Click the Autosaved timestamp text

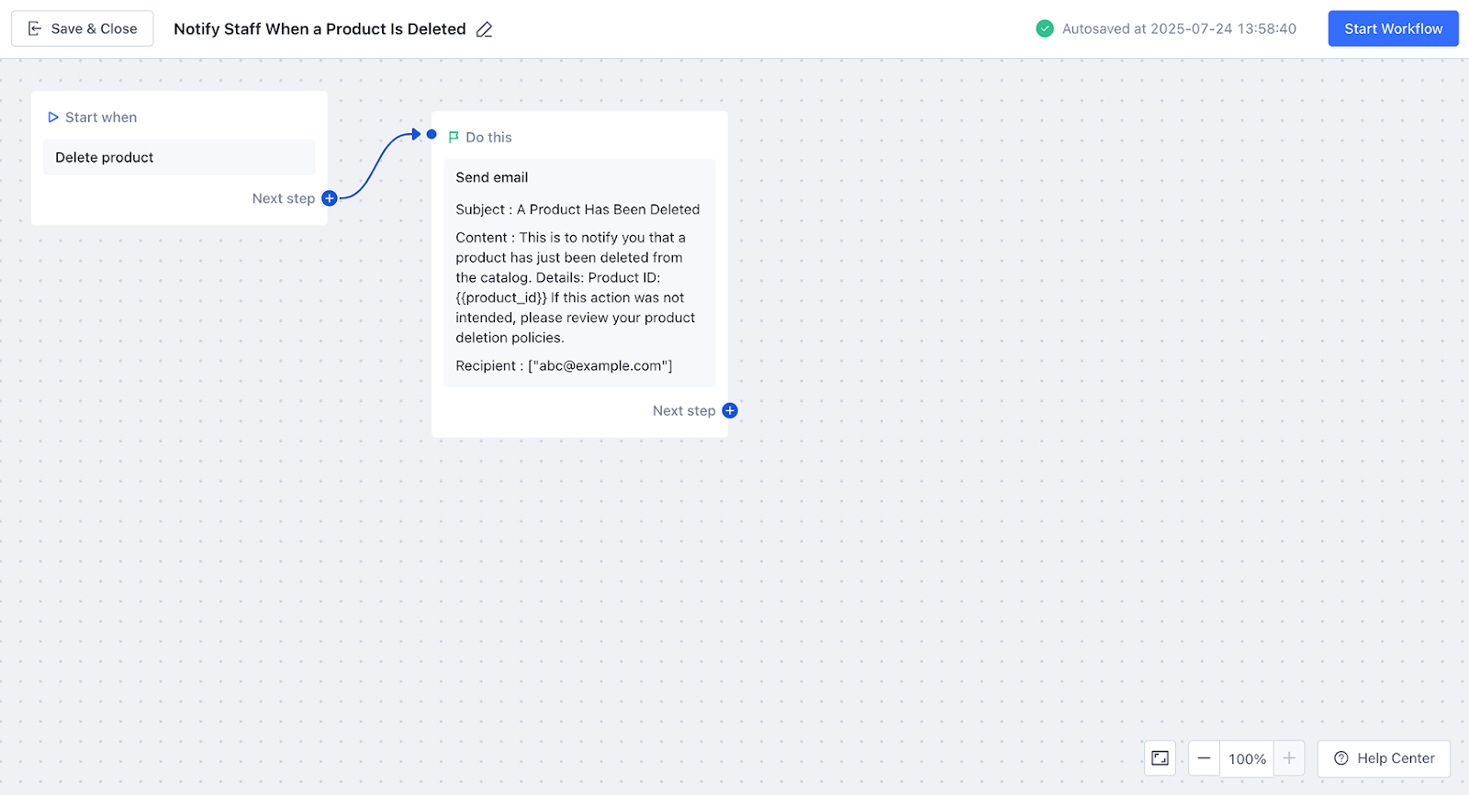pyautogui.click(x=1179, y=28)
